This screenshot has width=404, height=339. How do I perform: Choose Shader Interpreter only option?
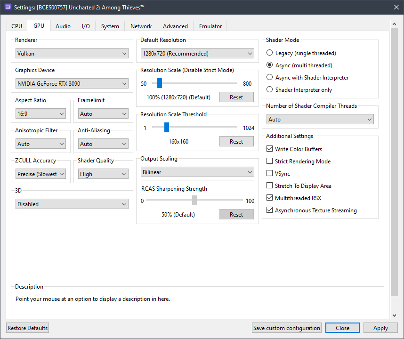click(x=270, y=90)
